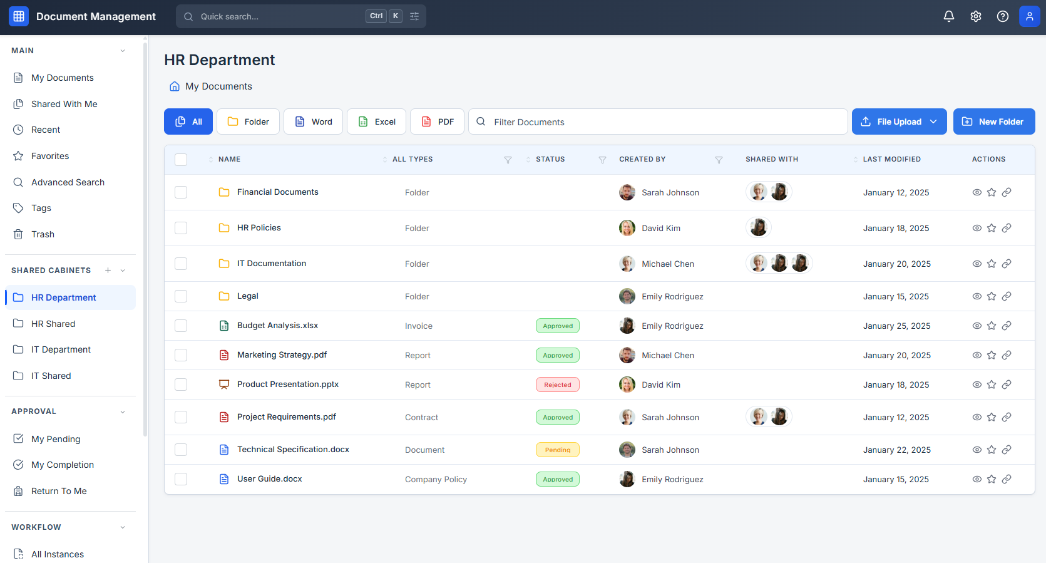Select the Excel filter tab
Screen dimensions: 1046x563
[376, 121]
